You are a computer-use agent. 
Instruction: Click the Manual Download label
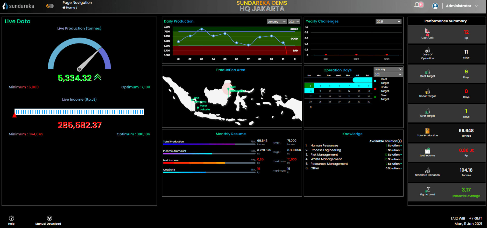pyautogui.click(x=48, y=224)
